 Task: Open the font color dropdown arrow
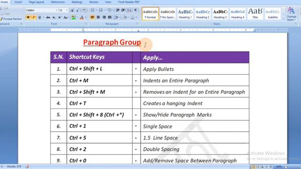click(86, 17)
